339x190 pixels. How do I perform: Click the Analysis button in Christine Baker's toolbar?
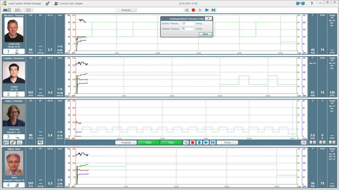point(126,142)
